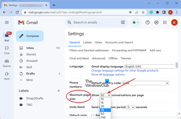Image resolution: width=181 pixels, height=119 pixels.
Task: Switch to the General settings tab
Action: 74,42
